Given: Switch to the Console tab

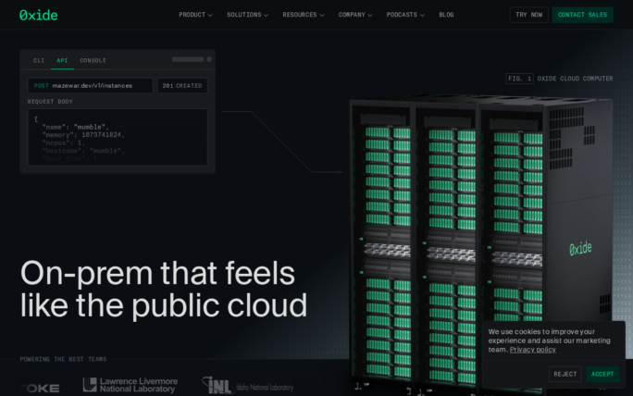Looking at the screenshot, I should pyautogui.click(x=93, y=60).
